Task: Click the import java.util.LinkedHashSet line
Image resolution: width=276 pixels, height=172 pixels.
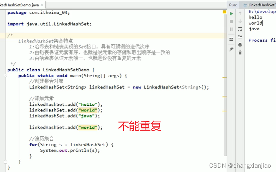Action: [x=50, y=24]
